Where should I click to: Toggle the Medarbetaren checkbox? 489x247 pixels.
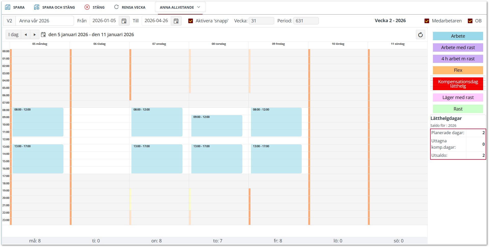point(427,21)
